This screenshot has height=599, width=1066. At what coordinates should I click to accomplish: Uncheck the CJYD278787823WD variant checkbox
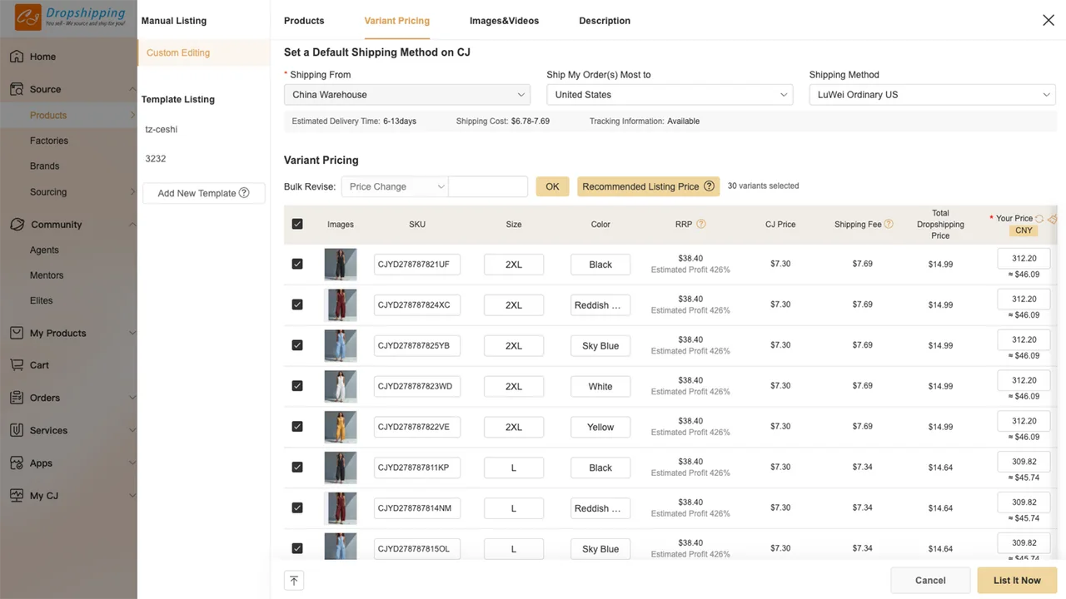297,386
